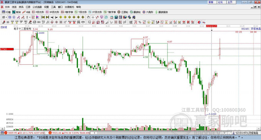Viewport: 261px width, 140px height.
Task: Select the zigzag wave line tool
Action: 111,22
